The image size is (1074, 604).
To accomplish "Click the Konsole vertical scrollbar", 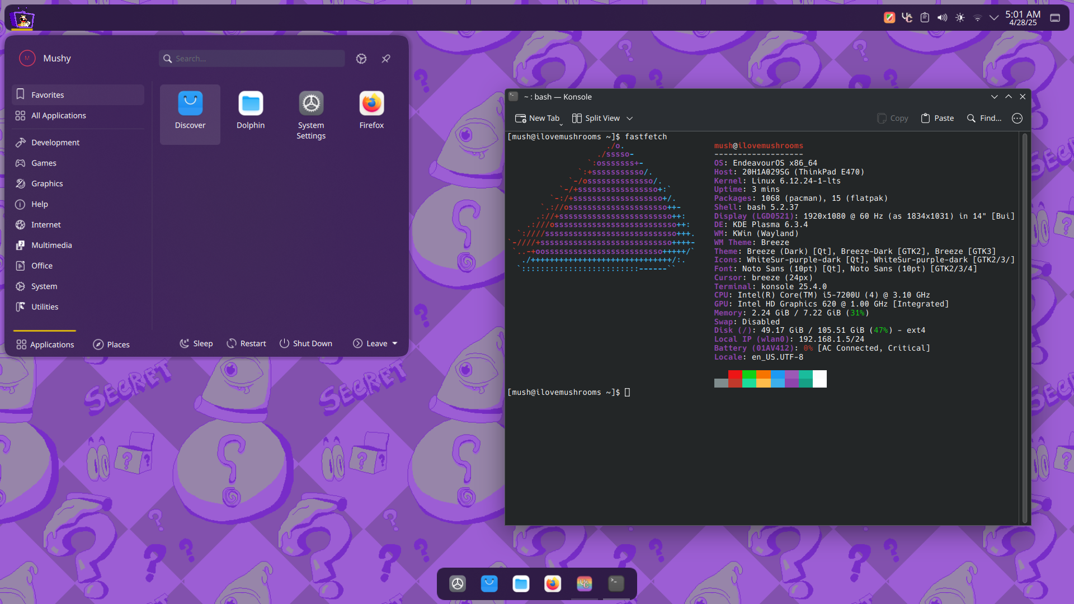I will point(1025,328).
